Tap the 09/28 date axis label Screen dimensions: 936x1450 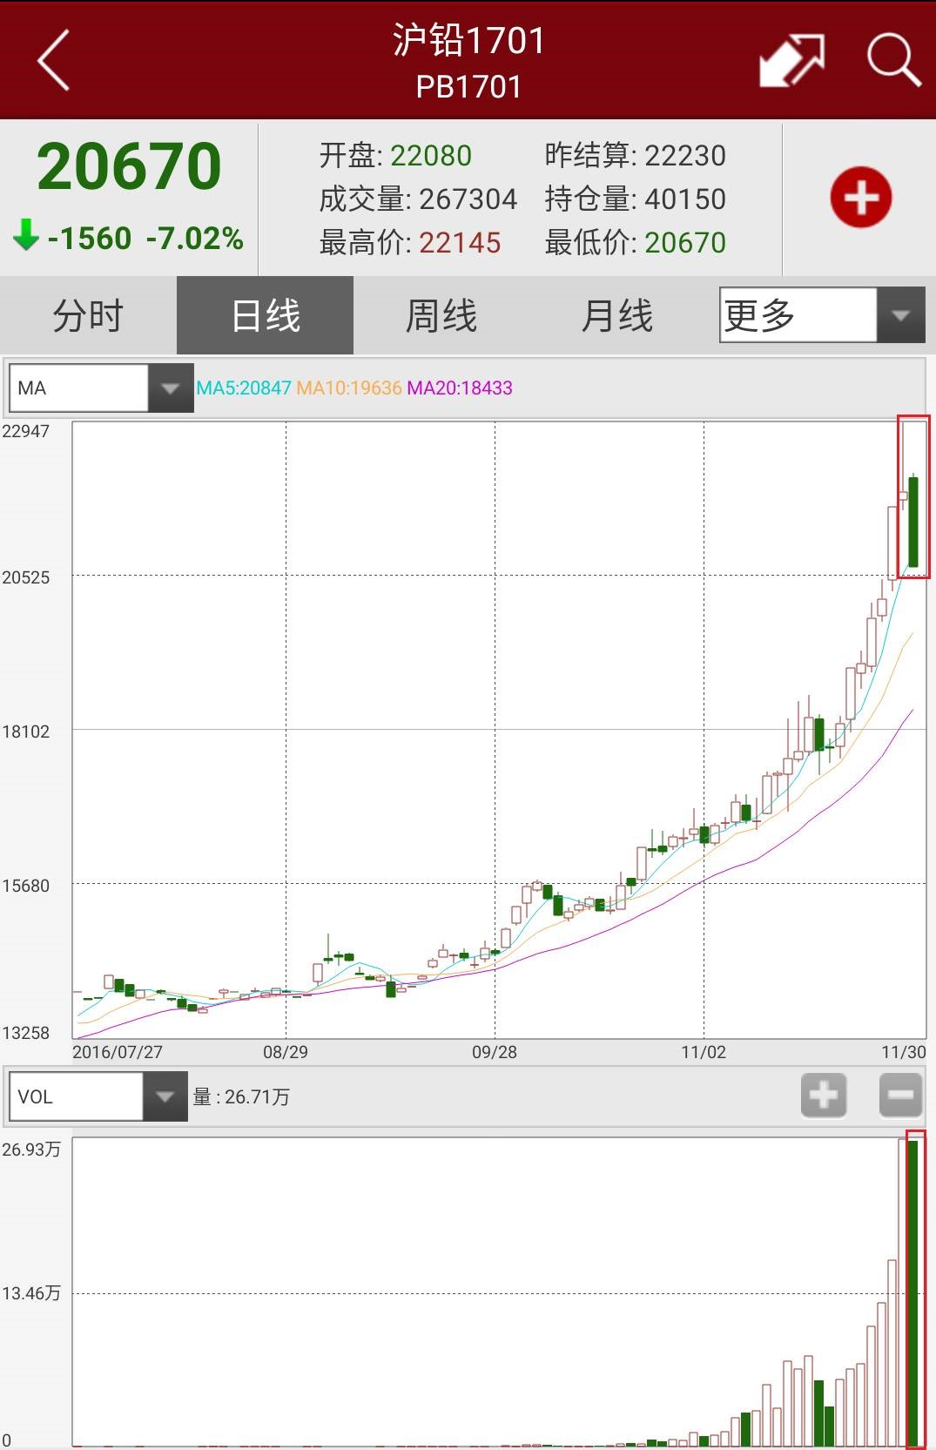495,1052
